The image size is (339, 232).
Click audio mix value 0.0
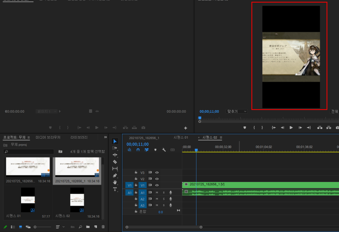161,212
